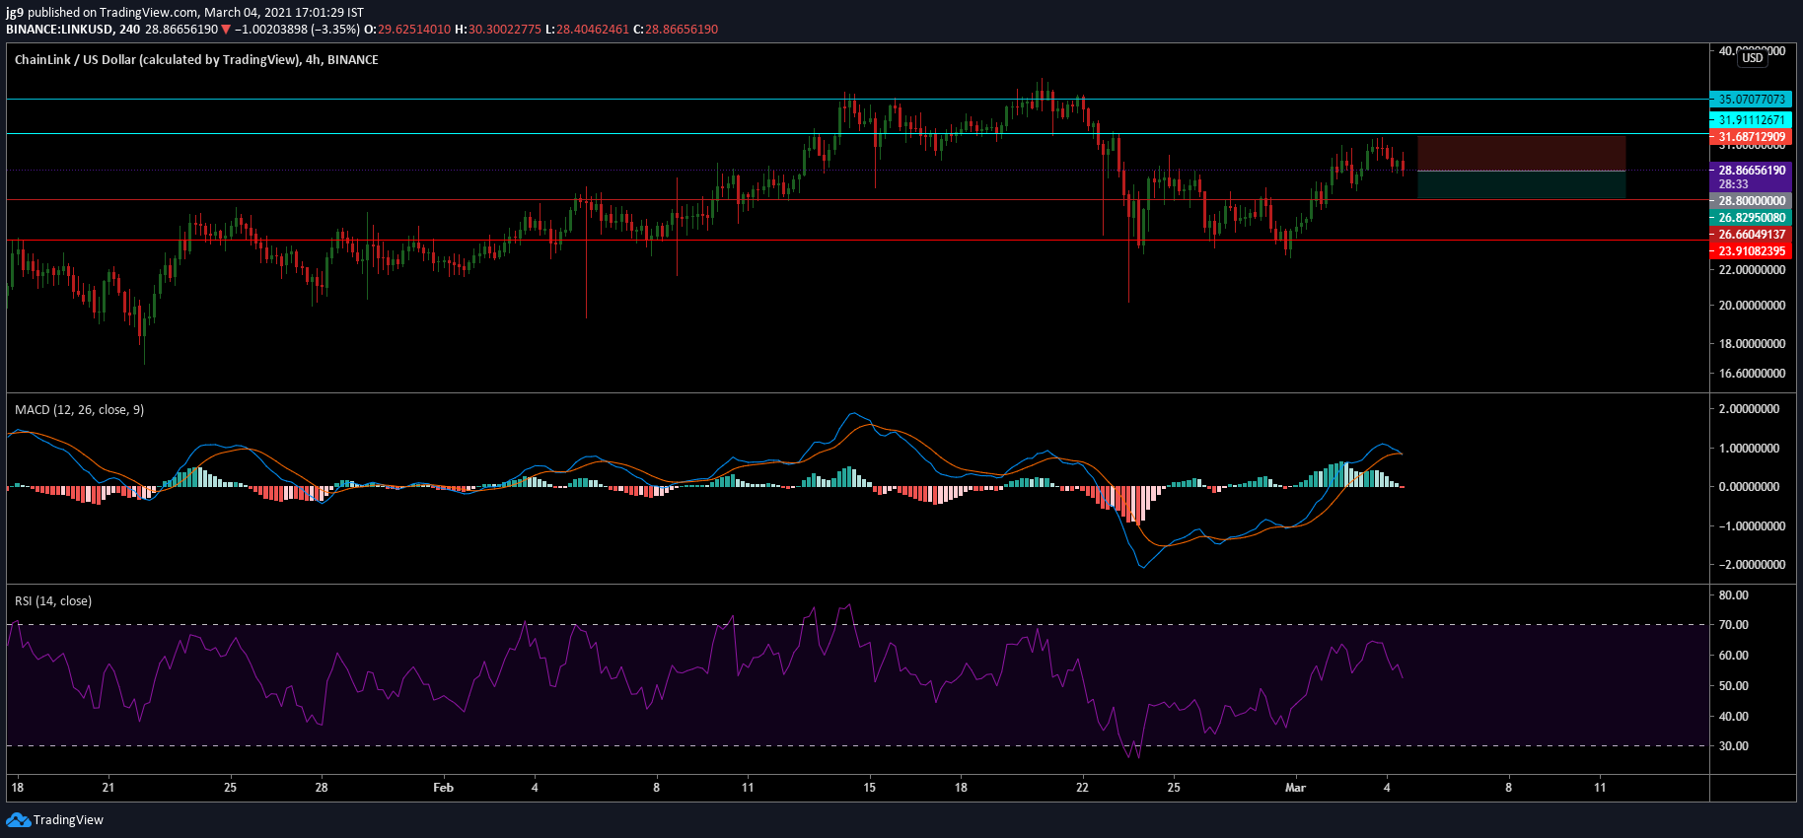The height and width of the screenshot is (838, 1803).
Task: Click the low value L:28.40462461
Action: 587,30
